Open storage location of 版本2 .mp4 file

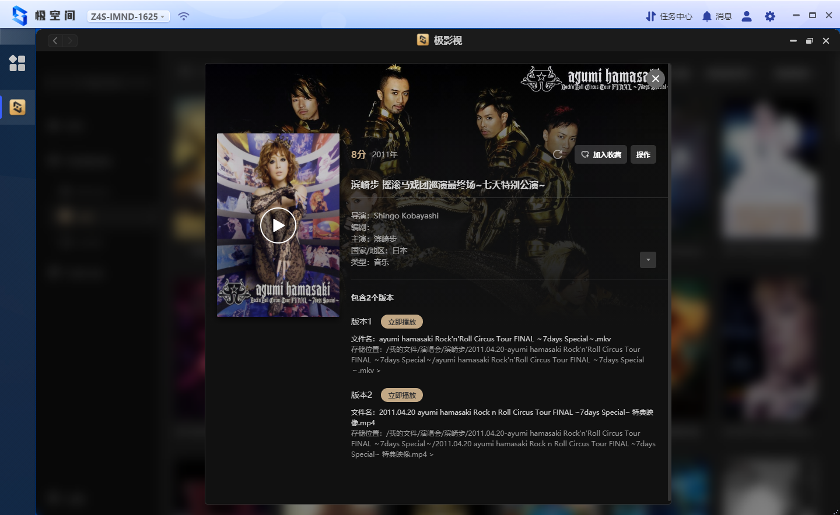point(503,444)
